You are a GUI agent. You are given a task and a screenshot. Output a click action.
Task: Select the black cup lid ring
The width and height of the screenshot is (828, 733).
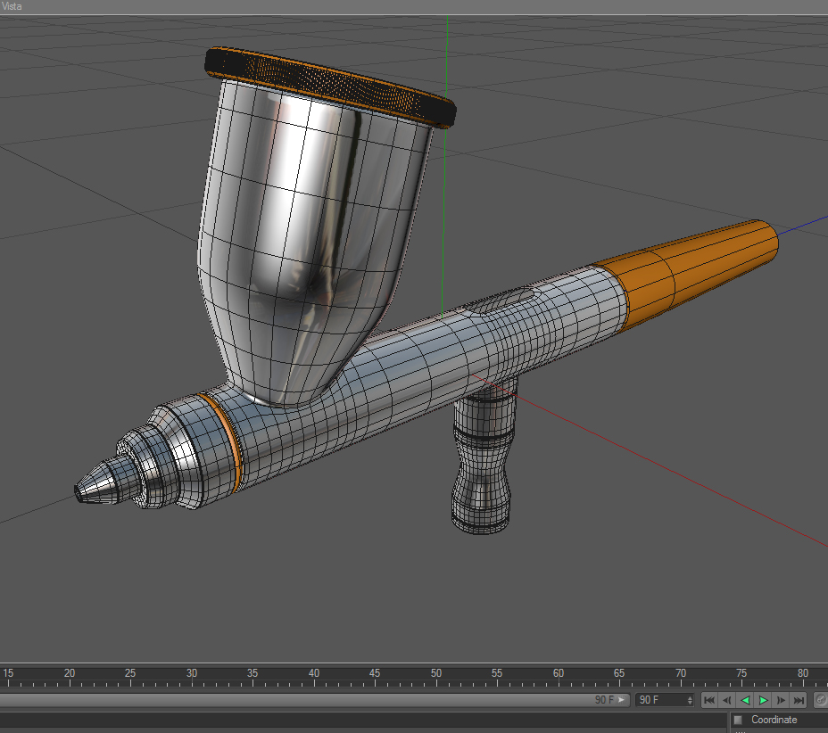pos(330,87)
